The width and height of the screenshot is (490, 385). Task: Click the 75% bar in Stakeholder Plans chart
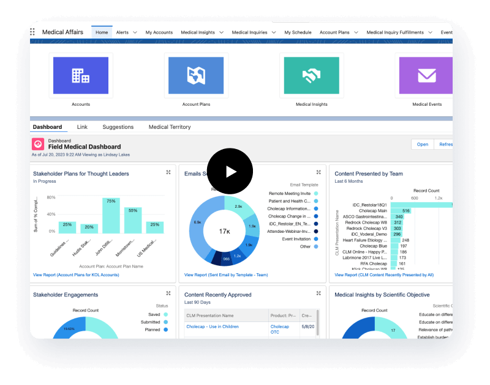[x=111, y=216]
